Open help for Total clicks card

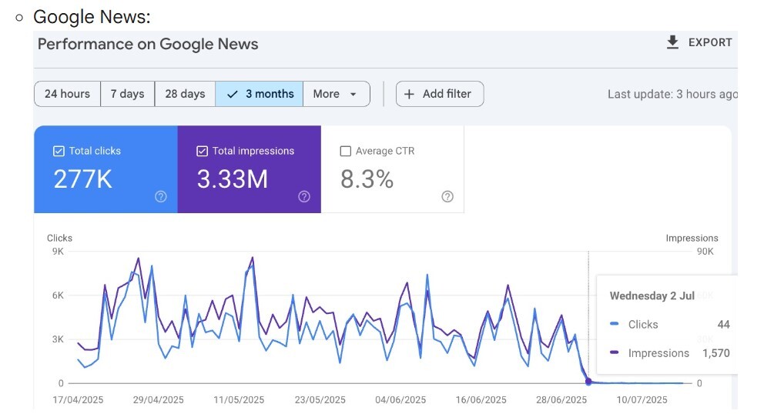click(160, 196)
